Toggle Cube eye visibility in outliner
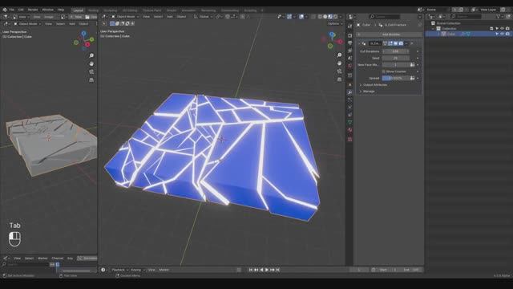 [x=502, y=34]
